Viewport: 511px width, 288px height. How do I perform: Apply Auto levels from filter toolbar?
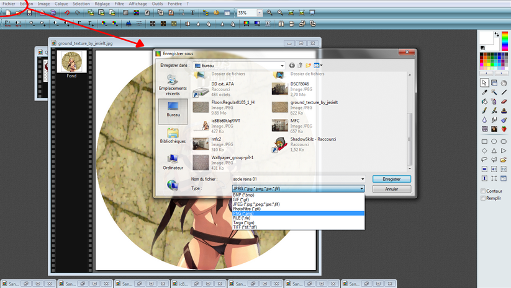[x=8, y=24]
